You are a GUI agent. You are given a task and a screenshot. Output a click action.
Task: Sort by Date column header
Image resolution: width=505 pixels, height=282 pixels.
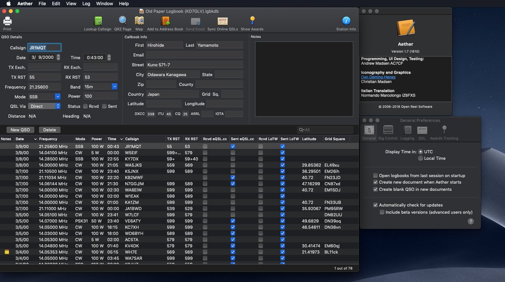(26, 139)
